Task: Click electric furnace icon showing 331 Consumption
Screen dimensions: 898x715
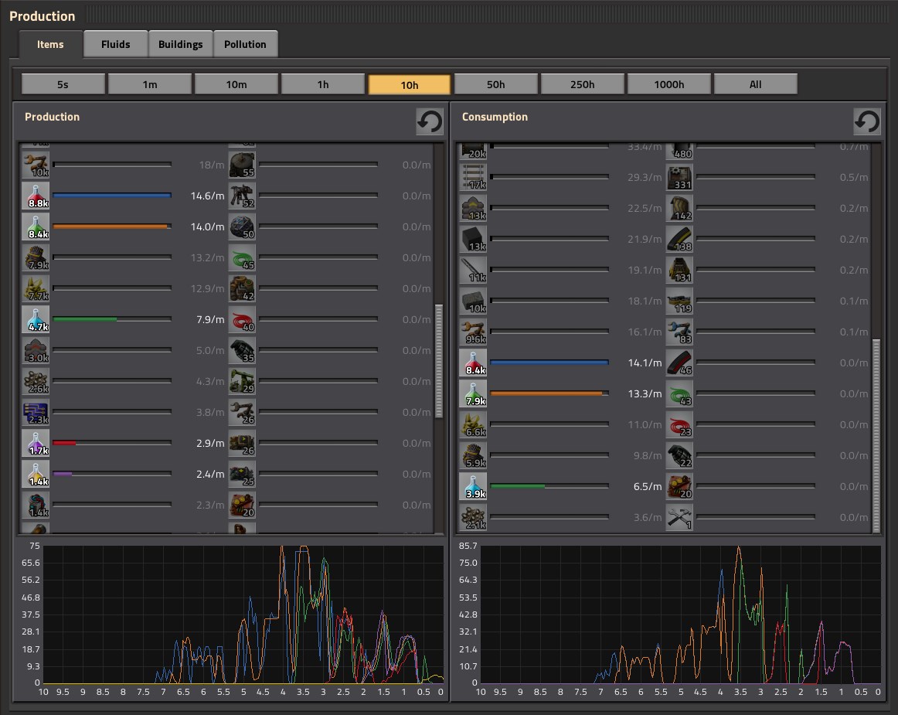Action: [679, 178]
